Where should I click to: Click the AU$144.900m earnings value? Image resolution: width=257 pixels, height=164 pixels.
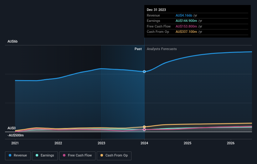click(x=186, y=21)
